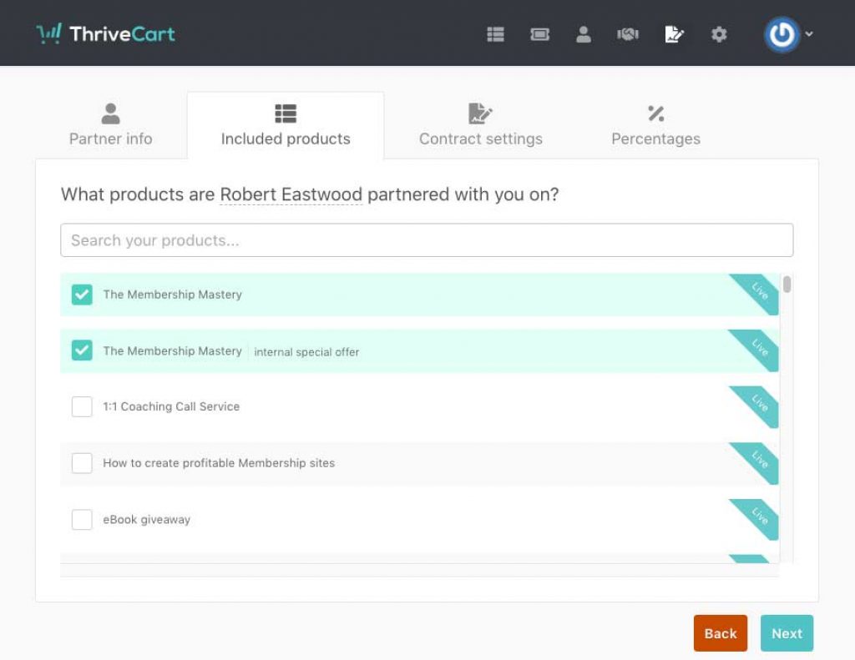Click the power account avatar icon
855x660 pixels.
(782, 34)
